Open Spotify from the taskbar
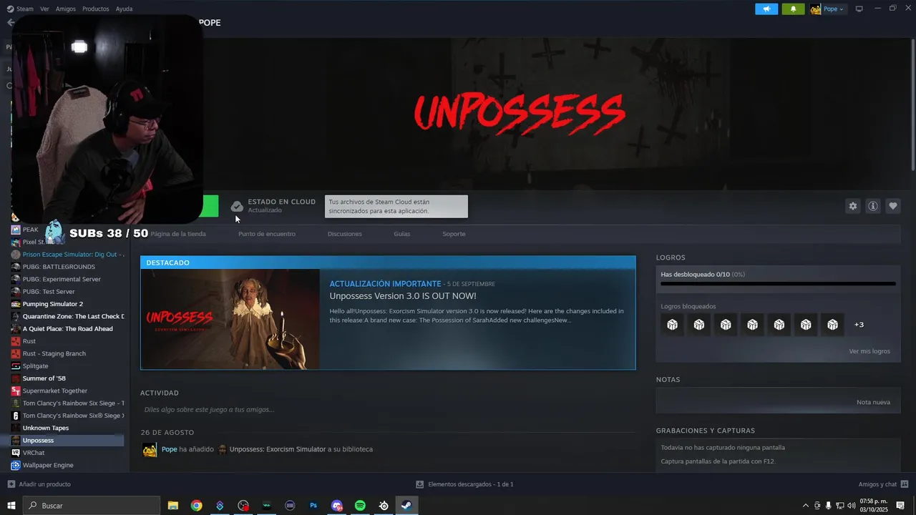This screenshot has height=515, width=916. point(360,506)
